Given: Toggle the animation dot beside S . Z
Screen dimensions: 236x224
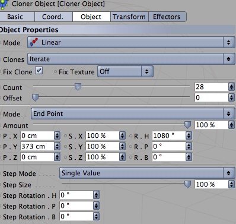Looking at the screenshot, I should pos(66,157).
